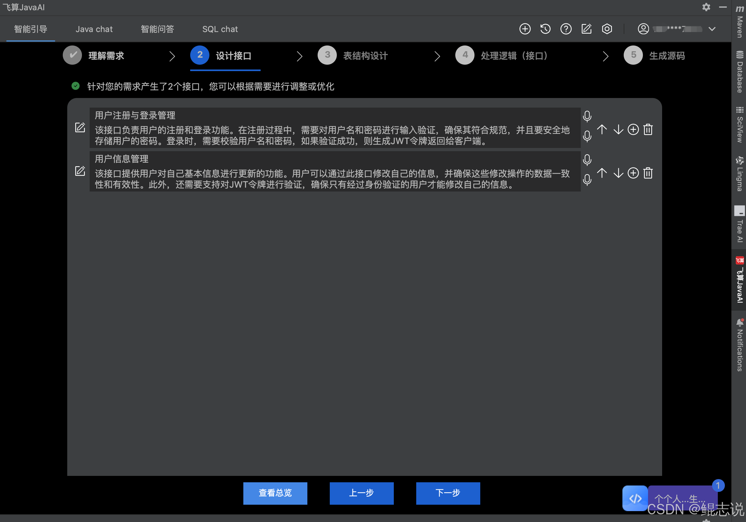Click the 用户注册与登录管理 title text
Screen dimensions: 746x522
[x=135, y=115]
